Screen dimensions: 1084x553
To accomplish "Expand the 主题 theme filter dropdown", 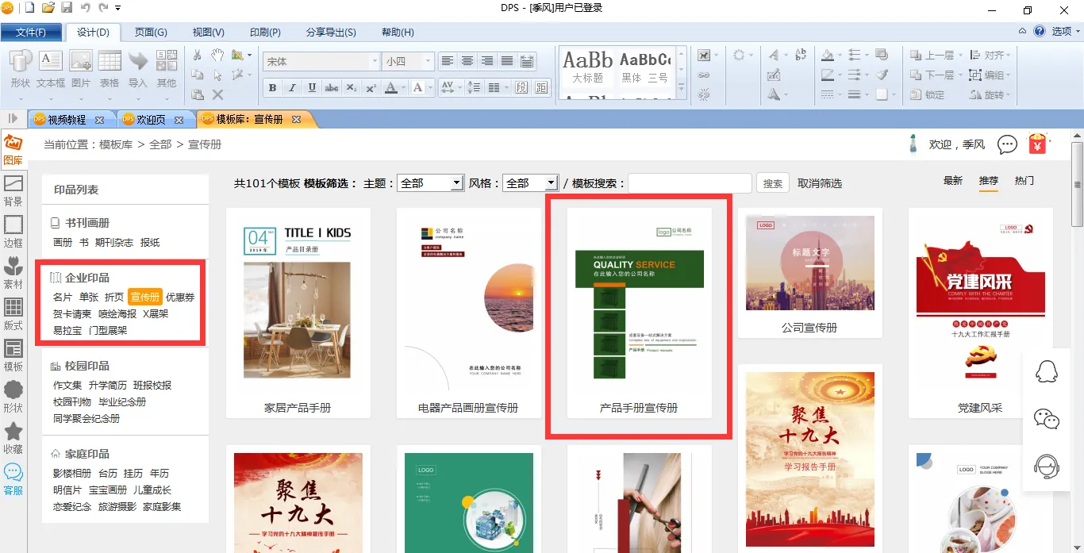I will point(456,183).
